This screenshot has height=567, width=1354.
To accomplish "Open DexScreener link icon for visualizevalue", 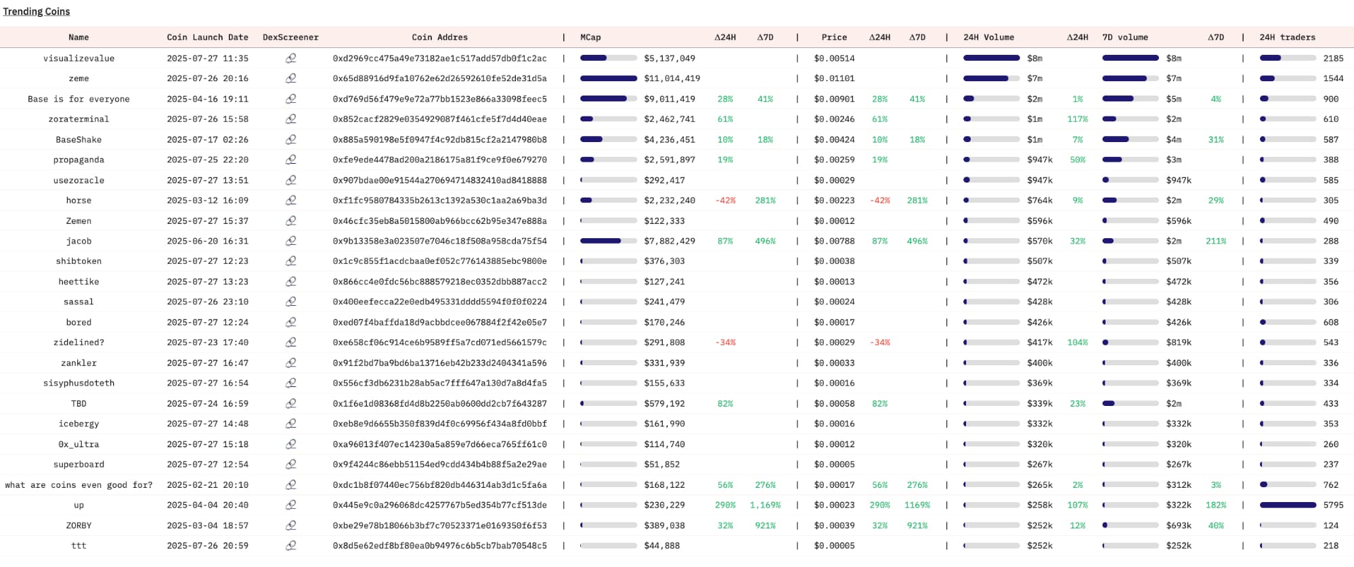I will (290, 58).
